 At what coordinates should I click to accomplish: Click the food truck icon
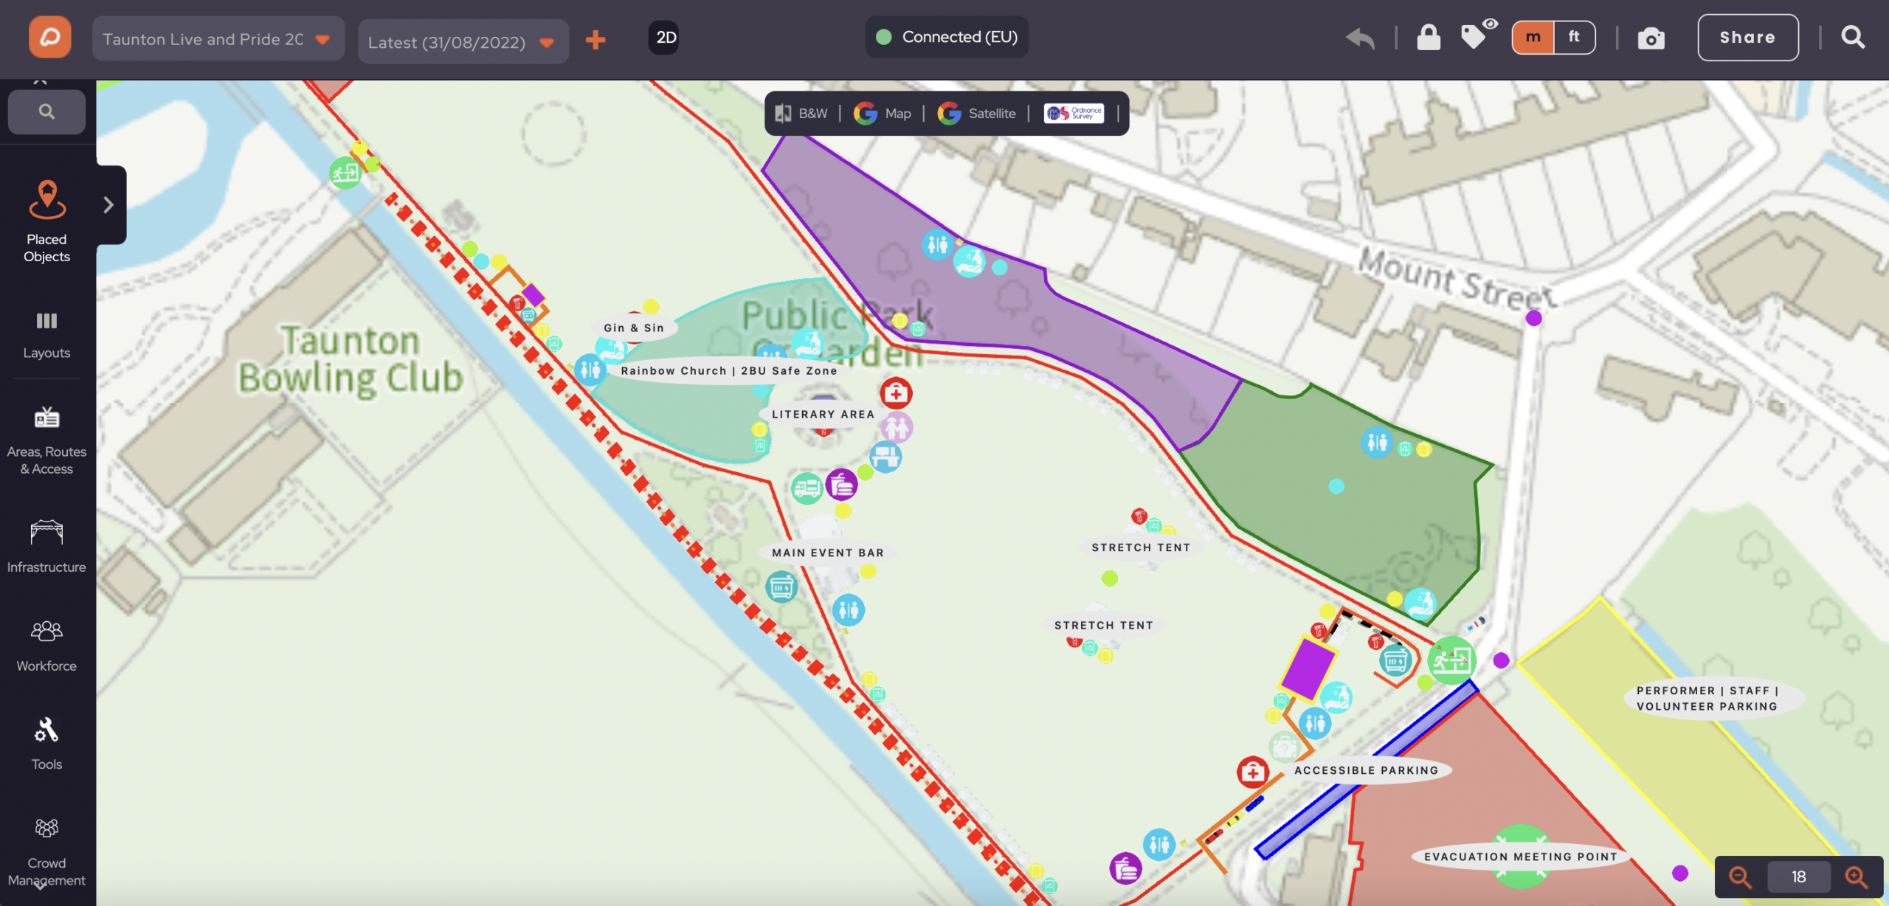807,488
